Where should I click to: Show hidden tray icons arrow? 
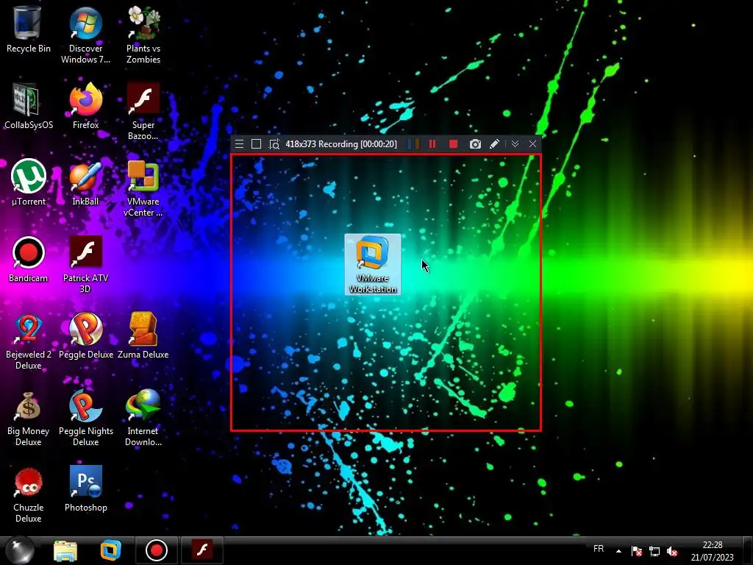pos(618,551)
